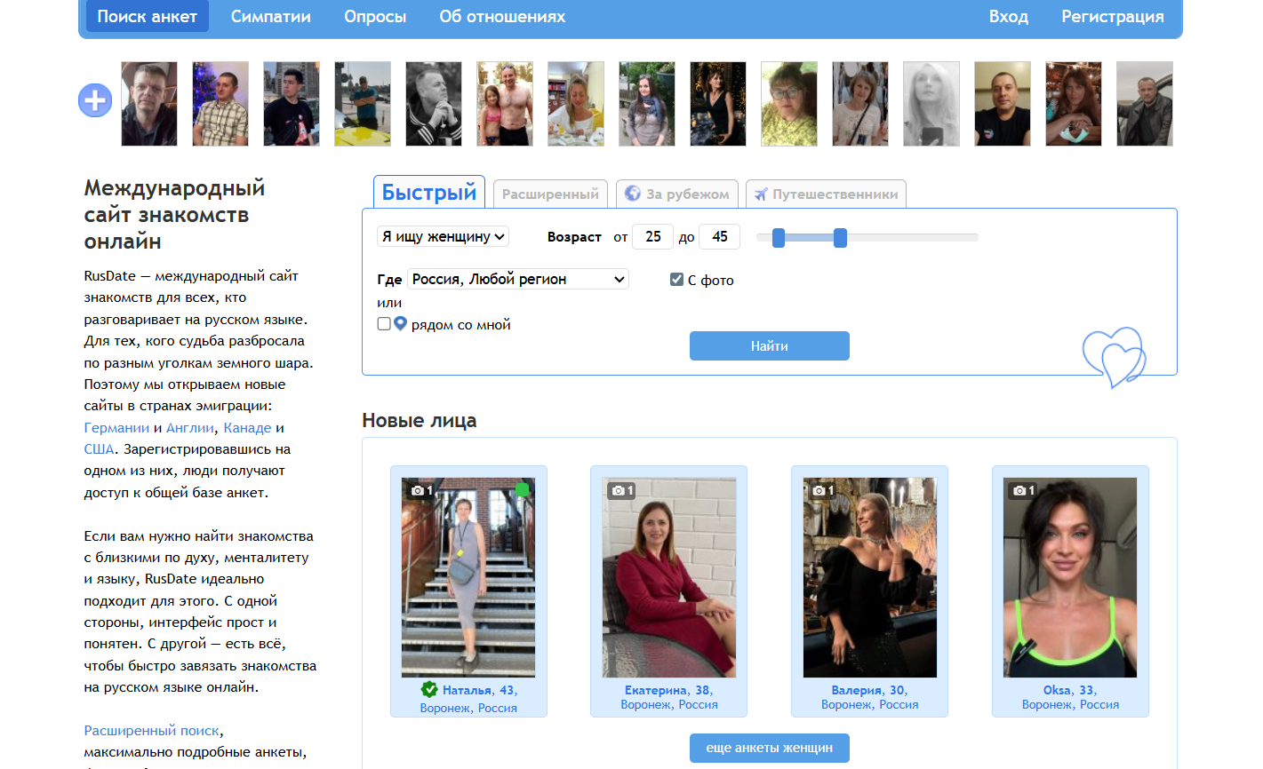Click the globe icon on За рубежом tab
The image size is (1263, 769).
[633, 193]
